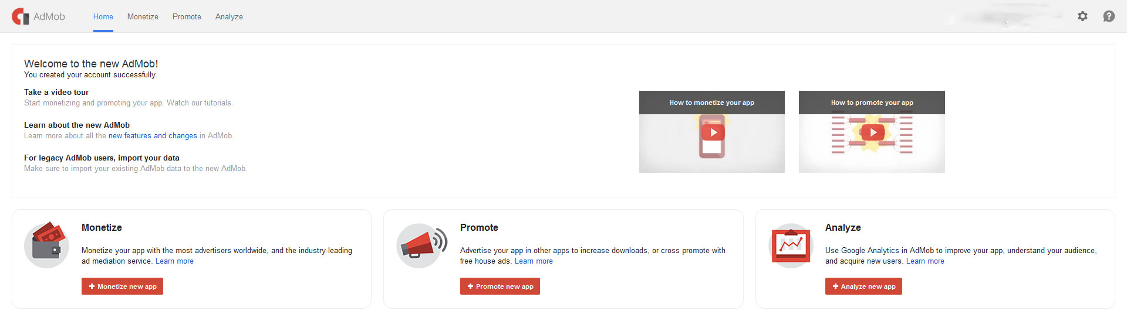
Task: Follow Learn more in Monetize card
Action: tap(174, 261)
